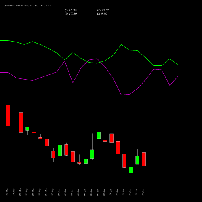The width and height of the screenshot is (202, 202).
Task: Click the green candle for 29 May
Action: click(x=60, y=151)
